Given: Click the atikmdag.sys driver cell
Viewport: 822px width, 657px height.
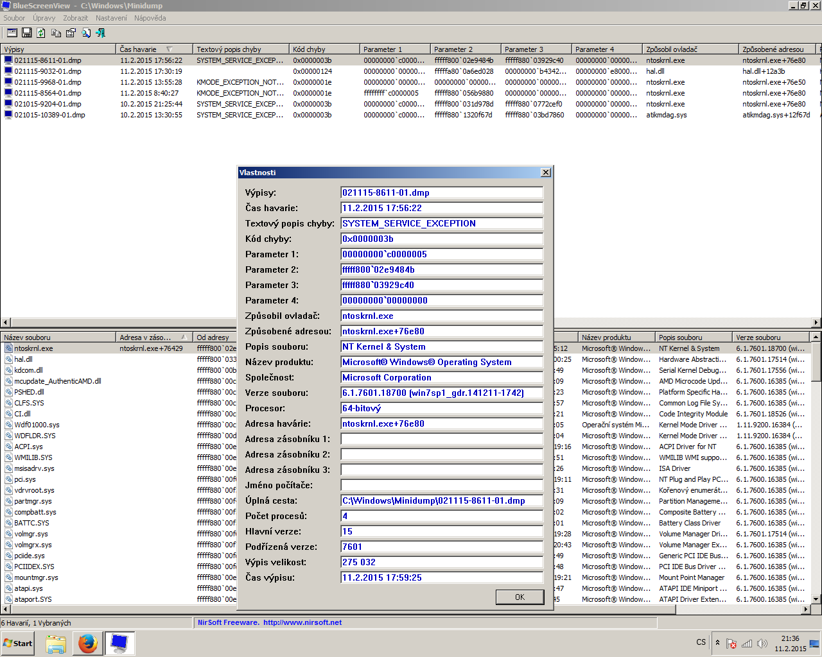Looking at the screenshot, I should click(667, 115).
